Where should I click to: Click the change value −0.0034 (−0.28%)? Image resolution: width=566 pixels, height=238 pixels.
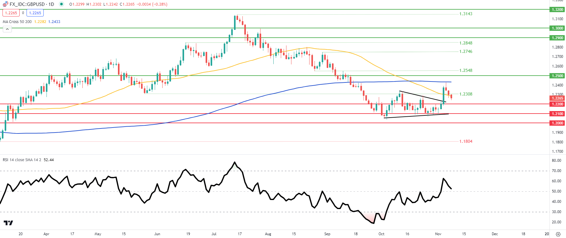(x=152, y=4)
